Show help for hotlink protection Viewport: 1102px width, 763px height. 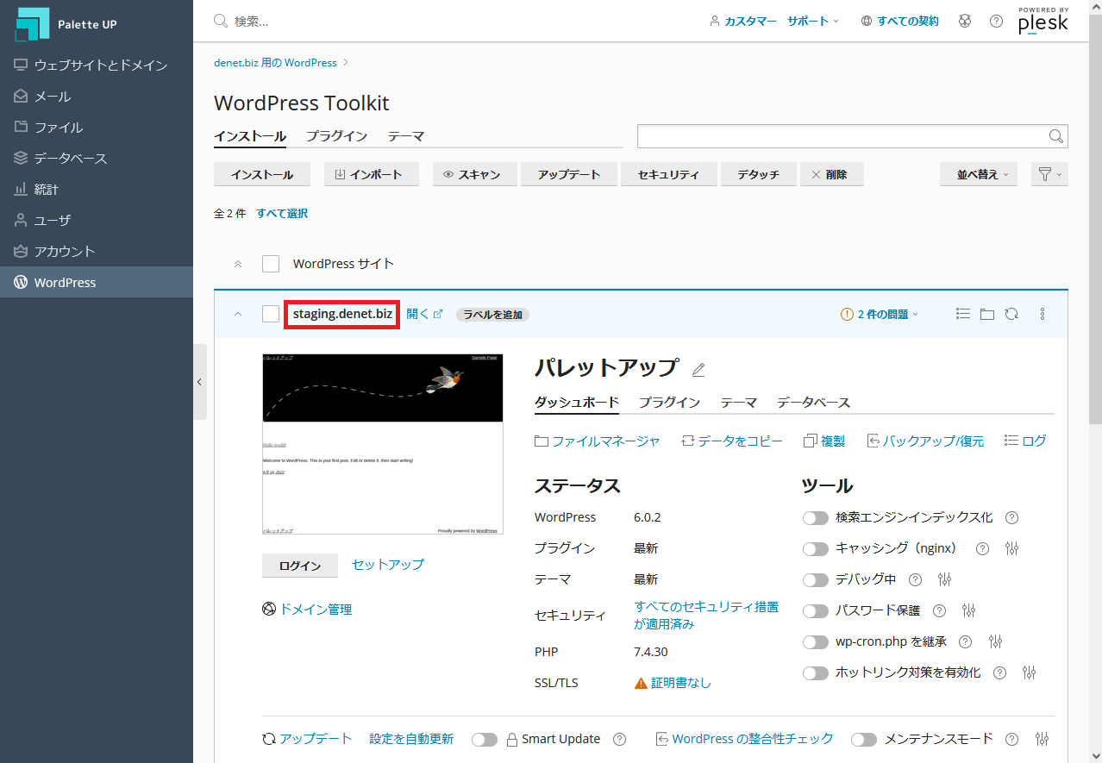999,672
